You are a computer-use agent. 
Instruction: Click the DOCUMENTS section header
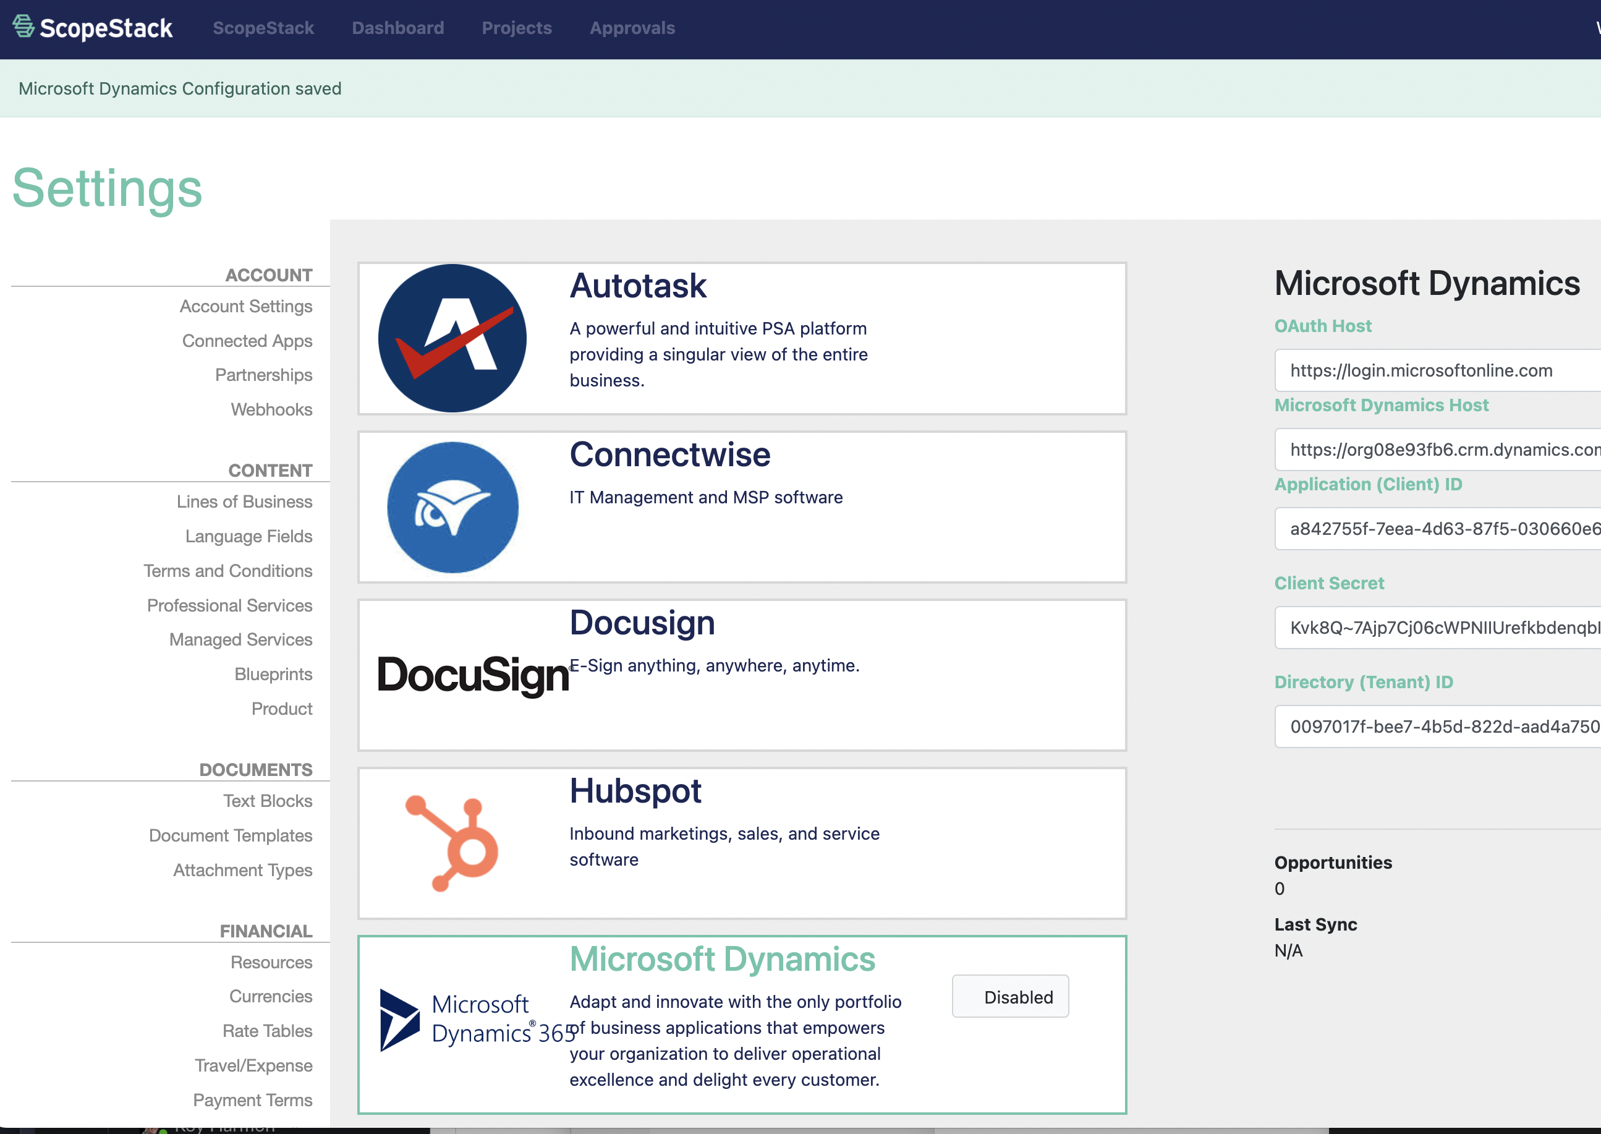coord(256,769)
